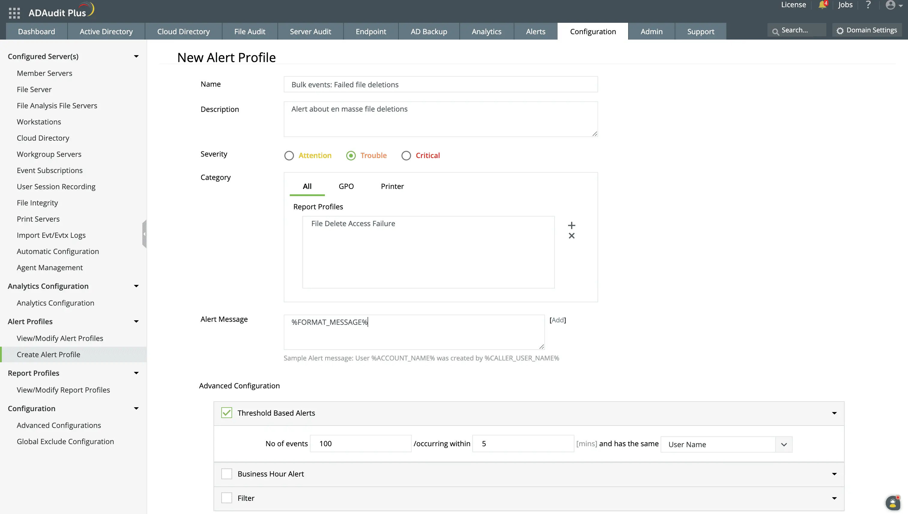The width and height of the screenshot is (908, 514).
Task: Open the File Audit tab
Action: pos(250,31)
